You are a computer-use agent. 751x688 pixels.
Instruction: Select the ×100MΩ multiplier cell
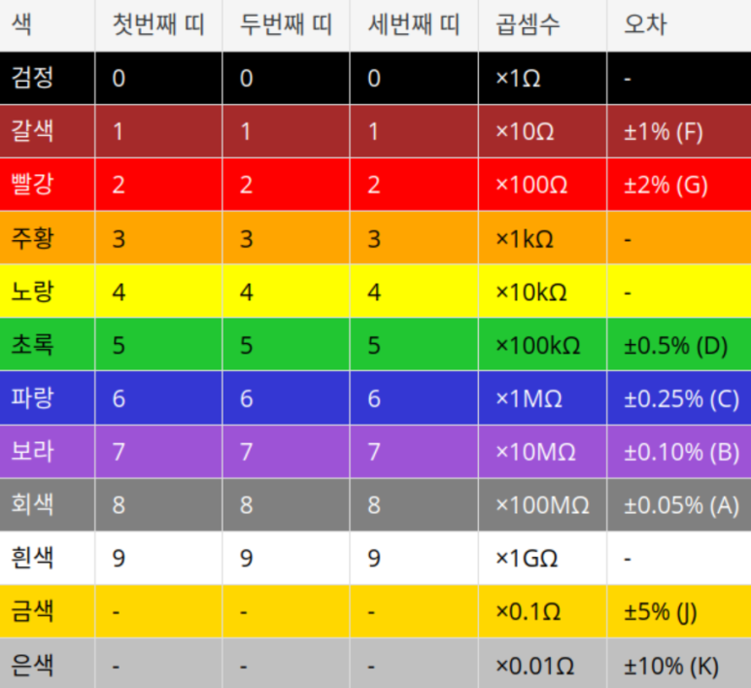tap(542, 504)
